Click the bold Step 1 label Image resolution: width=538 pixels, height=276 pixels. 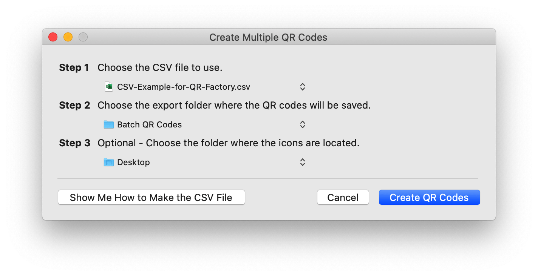pyautogui.click(x=74, y=68)
